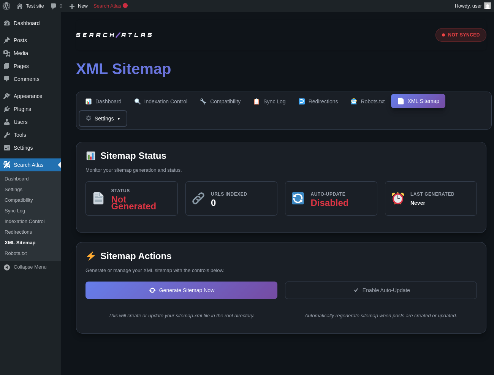Open Media in the sidebar menu
Viewport: 494px width, 375px height.
coord(30,53)
